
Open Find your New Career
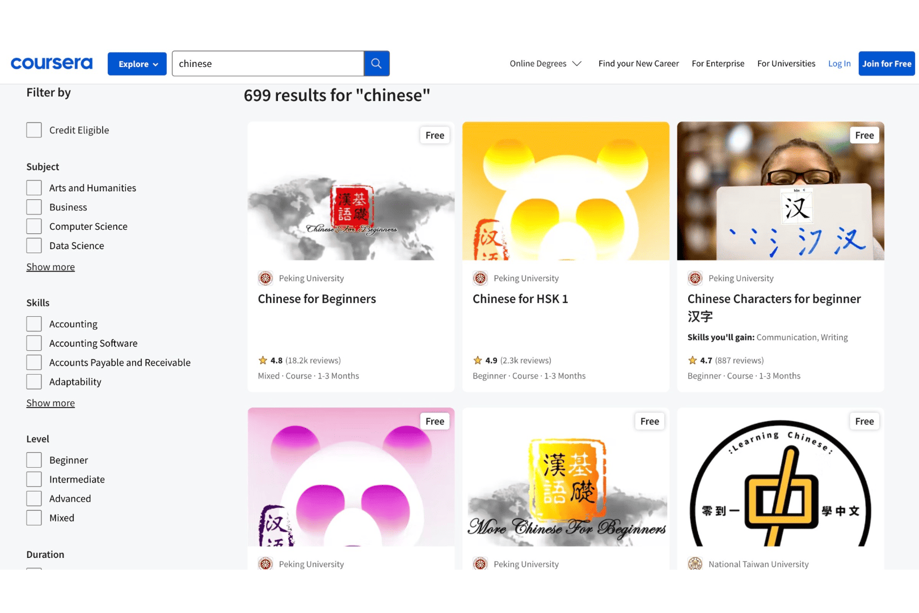[639, 64]
